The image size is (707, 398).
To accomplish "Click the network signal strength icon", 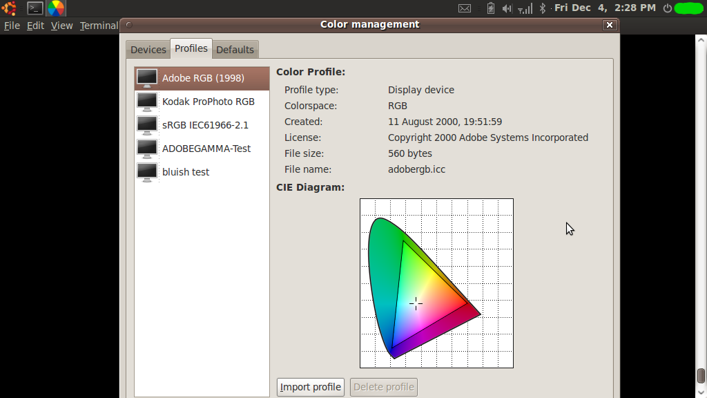I will pyautogui.click(x=525, y=8).
